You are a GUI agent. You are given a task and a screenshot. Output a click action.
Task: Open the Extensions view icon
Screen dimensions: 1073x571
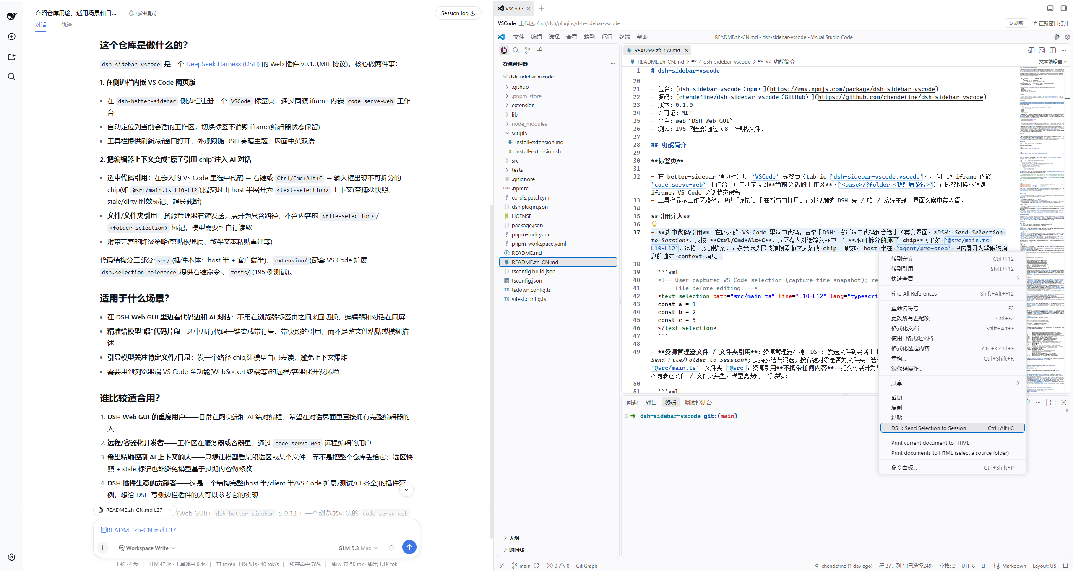(539, 50)
